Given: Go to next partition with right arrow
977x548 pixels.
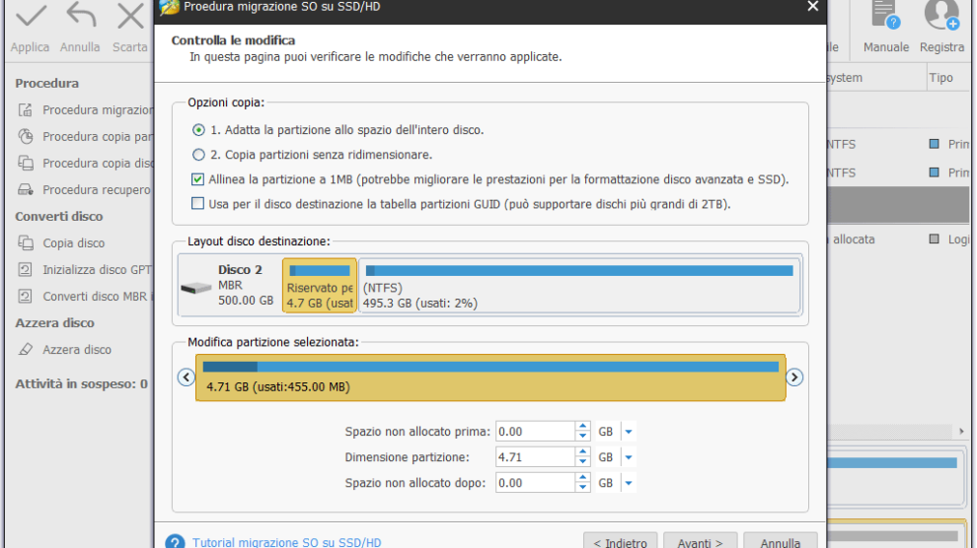Looking at the screenshot, I should coord(793,377).
